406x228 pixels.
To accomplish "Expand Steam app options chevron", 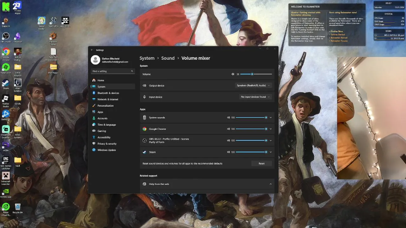I will 271,152.
